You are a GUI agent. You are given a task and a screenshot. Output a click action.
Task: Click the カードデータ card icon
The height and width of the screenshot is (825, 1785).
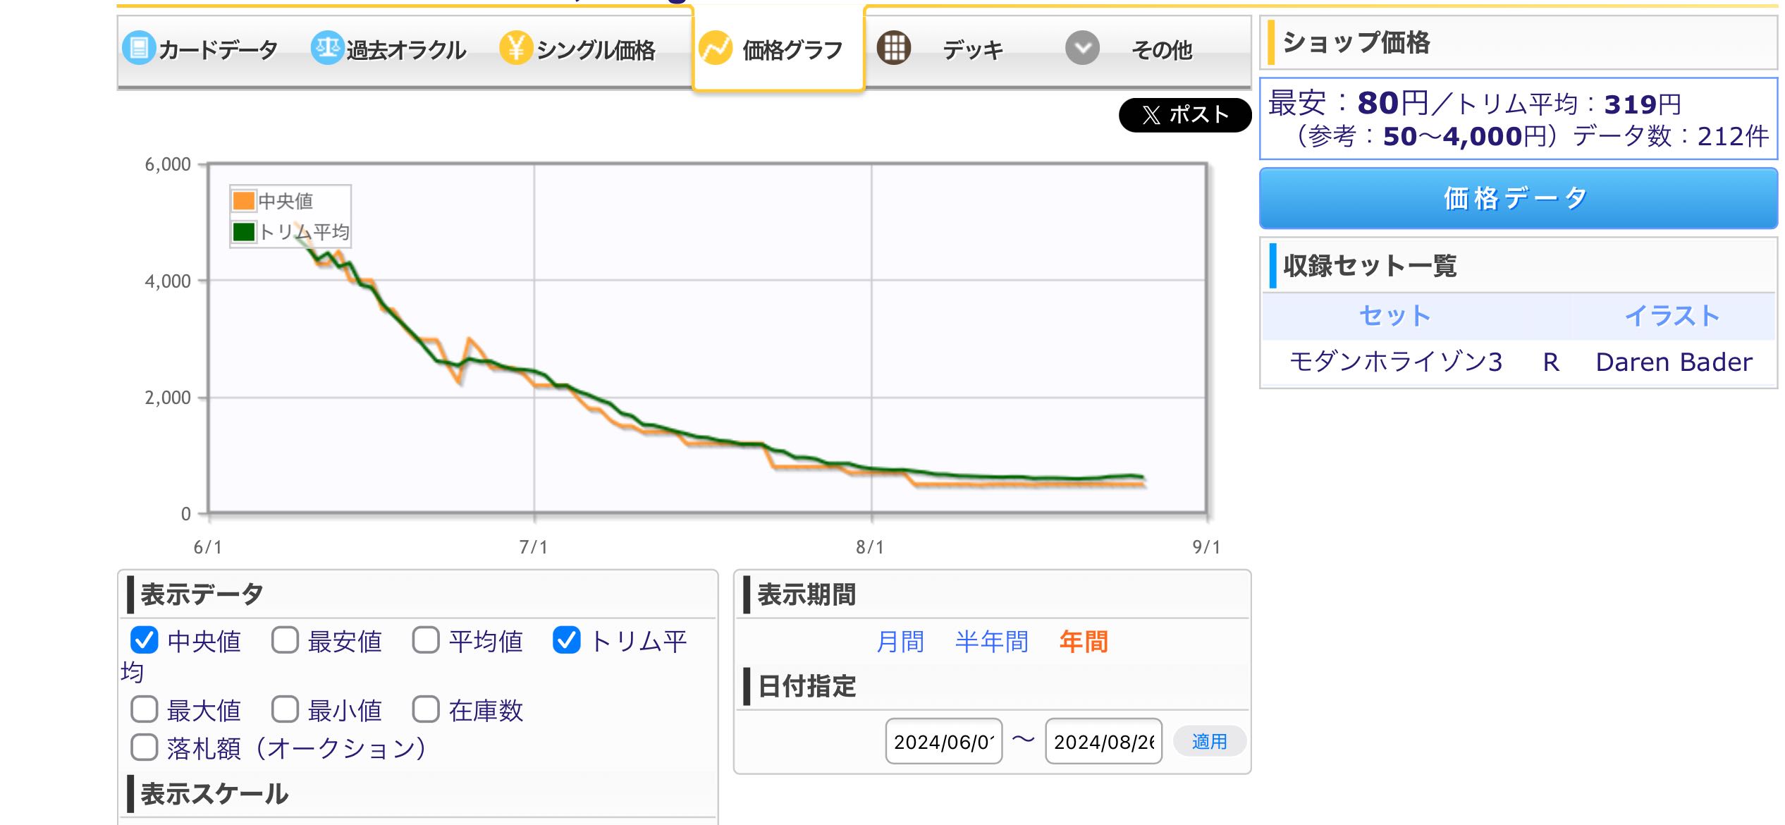138,49
